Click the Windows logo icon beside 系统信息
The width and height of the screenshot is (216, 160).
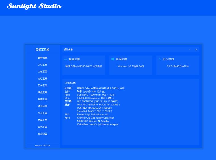point(113,59)
